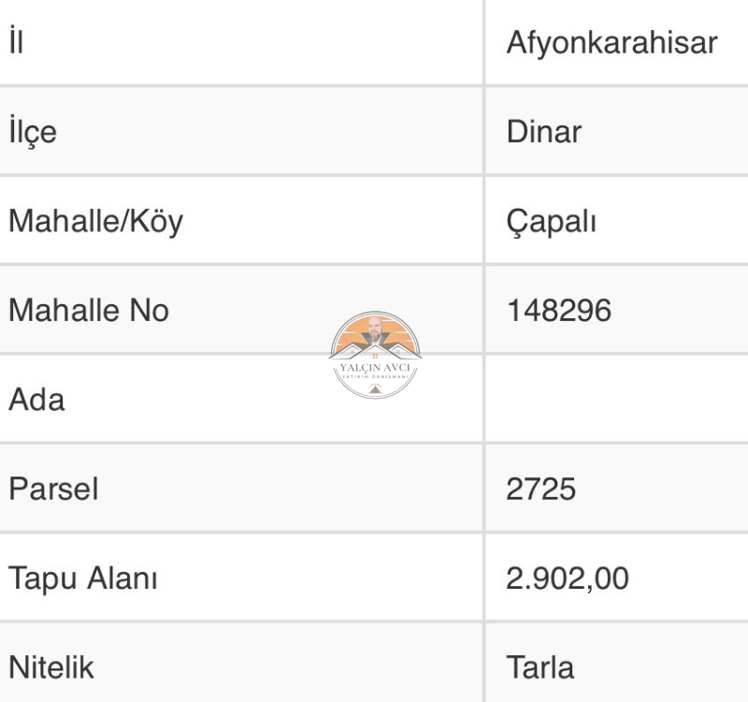Click the Mahalle/Köy label
Screen dimensions: 748x702
click(x=96, y=222)
